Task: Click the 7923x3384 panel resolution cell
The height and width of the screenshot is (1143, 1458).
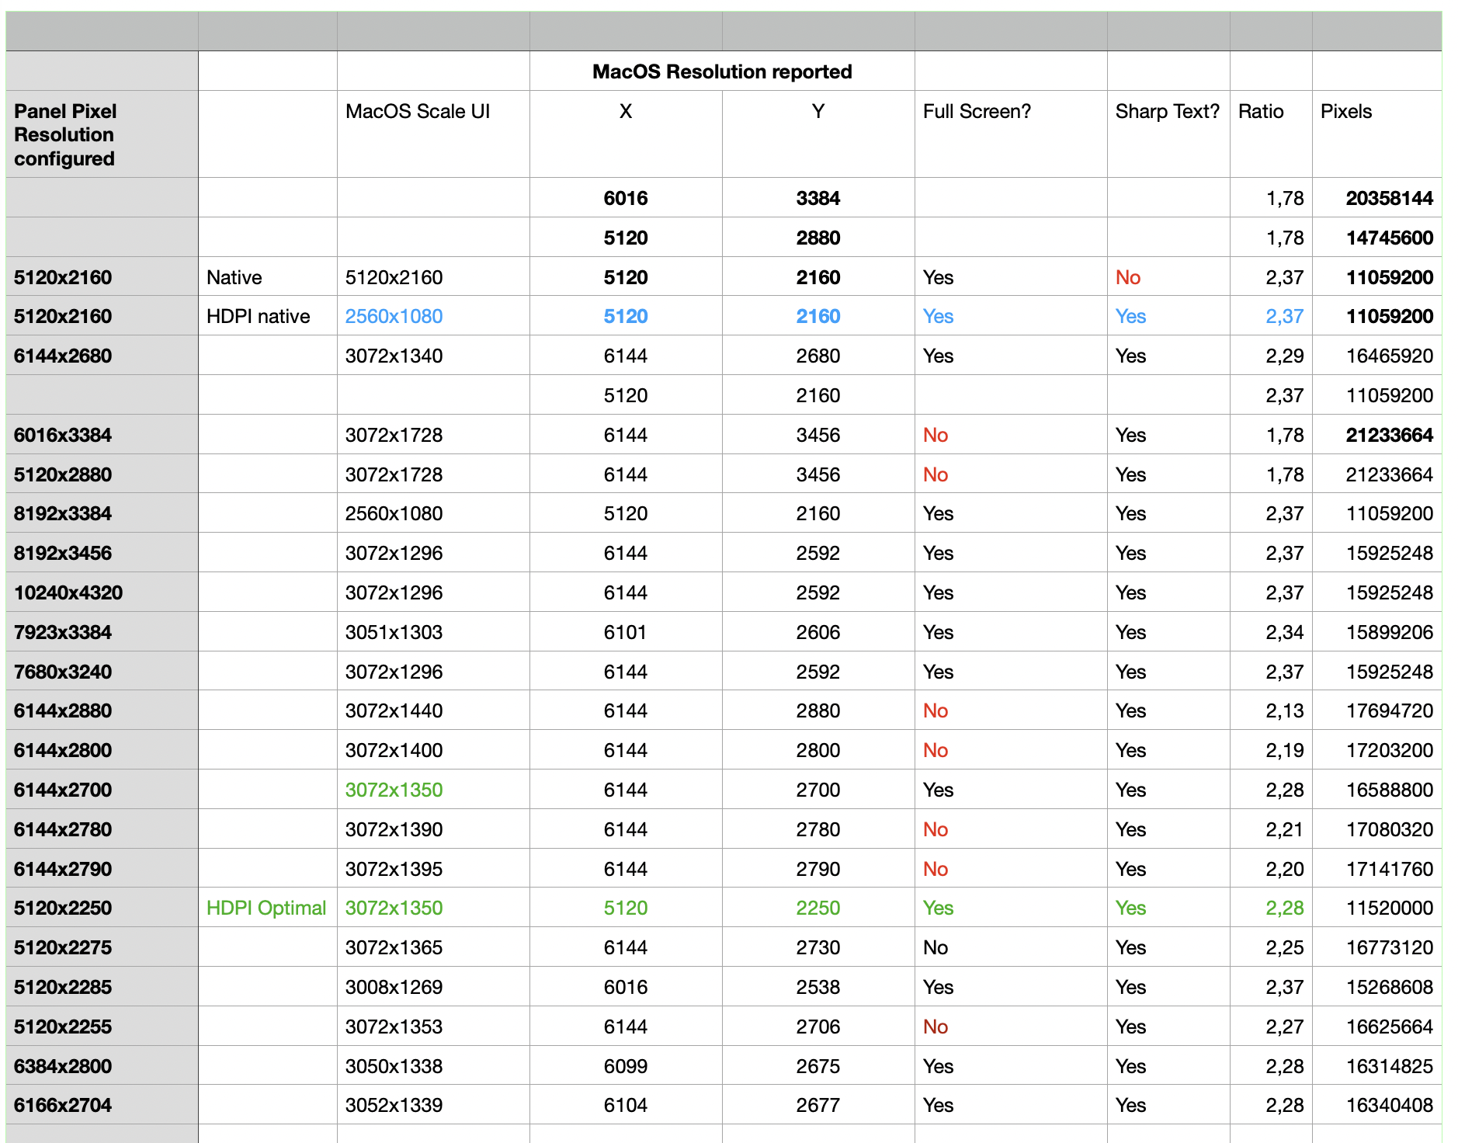Action: pos(63,632)
